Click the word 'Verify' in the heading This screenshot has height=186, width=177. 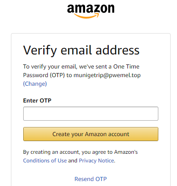[40, 51]
